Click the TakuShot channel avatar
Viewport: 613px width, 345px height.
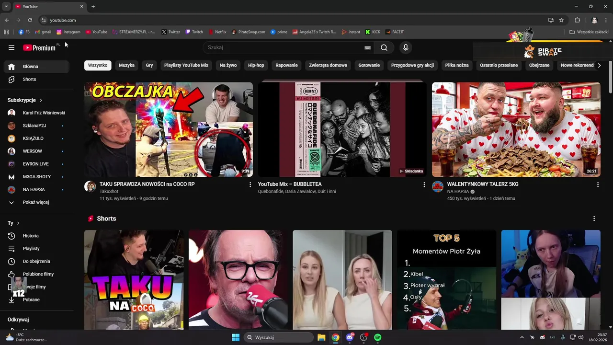[90, 186]
